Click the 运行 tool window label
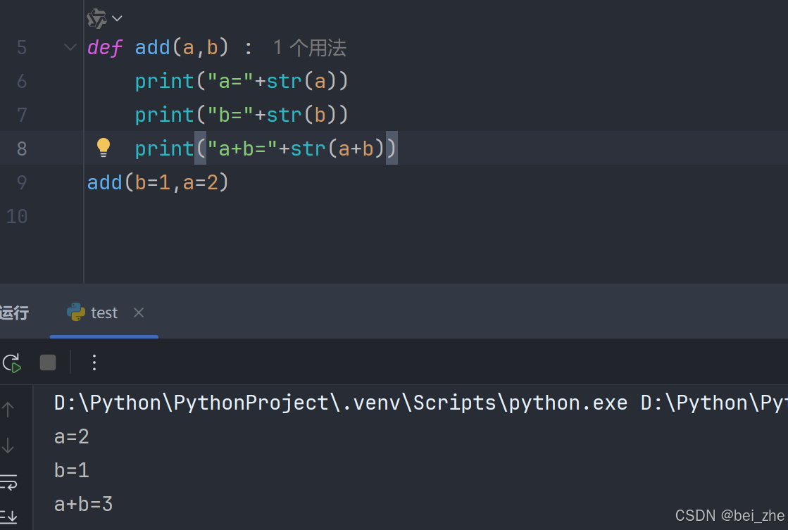788x530 pixels. tap(15, 313)
